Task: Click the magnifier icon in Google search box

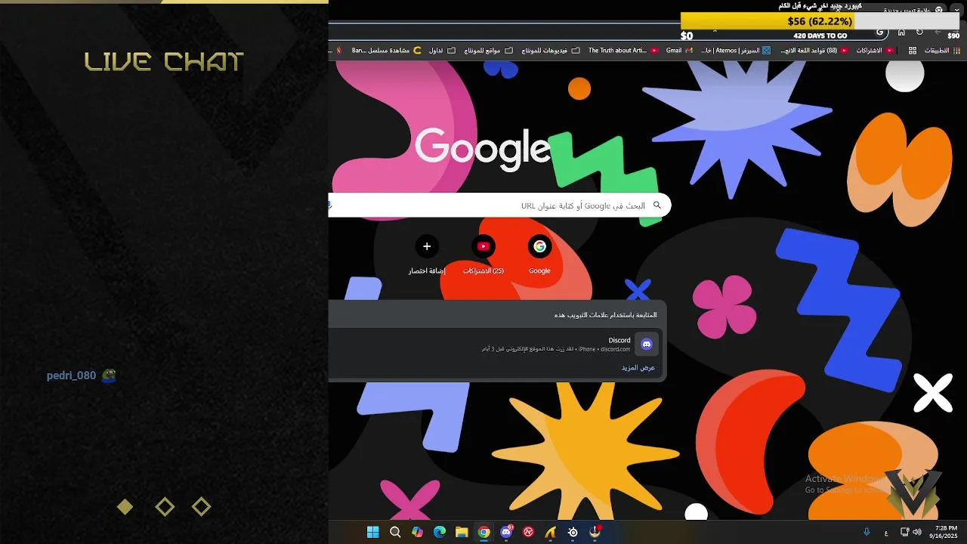Action: (657, 205)
